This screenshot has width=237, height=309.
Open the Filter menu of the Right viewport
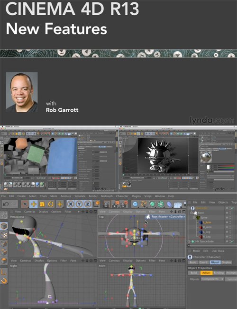click(x=64, y=261)
